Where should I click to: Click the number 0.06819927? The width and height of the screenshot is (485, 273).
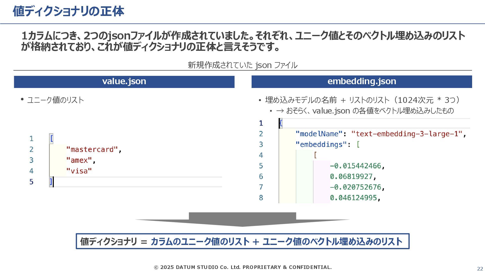pyautogui.click(x=351, y=176)
